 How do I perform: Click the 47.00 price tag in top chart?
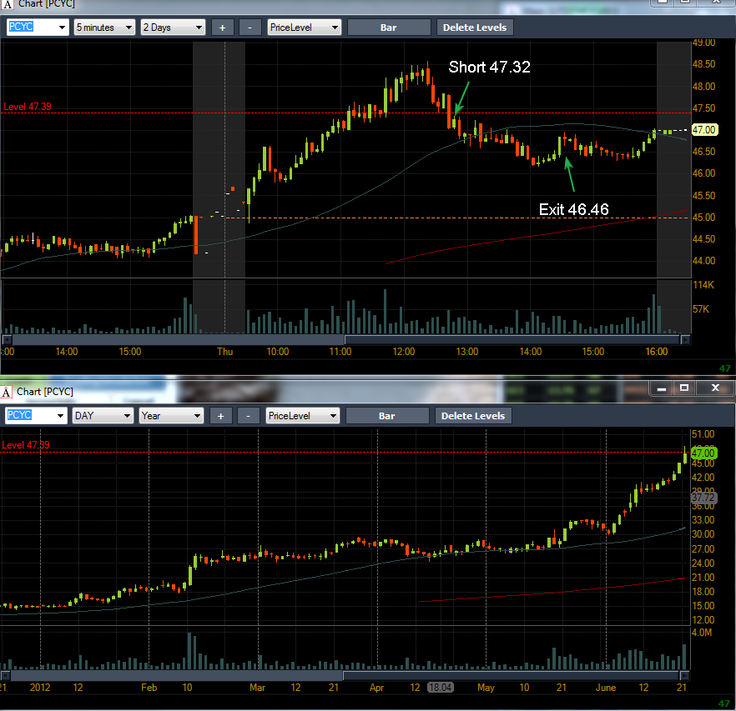[704, 130]
